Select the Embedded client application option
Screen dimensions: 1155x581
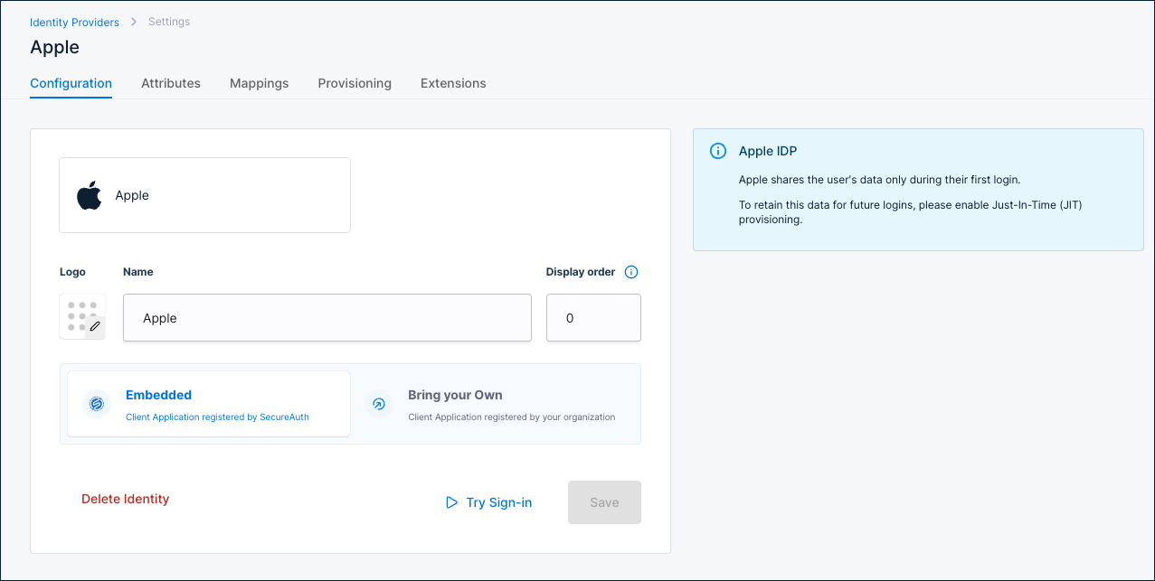[x=209, y=404]
